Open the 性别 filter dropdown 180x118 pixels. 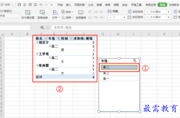tap(71, 39)
